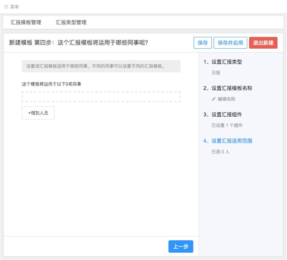
Task: Click the 编辑名称 text link
Action: 226,99
